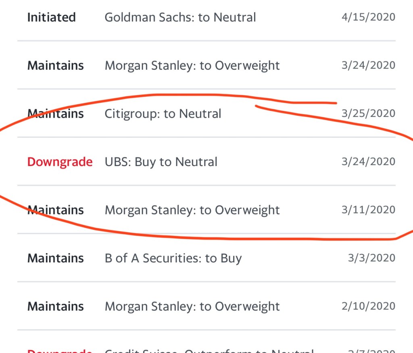Open Morgan Stanley rating dated 3/11/2020
This screenshot has height=353, width=413.
pos(192,210)
